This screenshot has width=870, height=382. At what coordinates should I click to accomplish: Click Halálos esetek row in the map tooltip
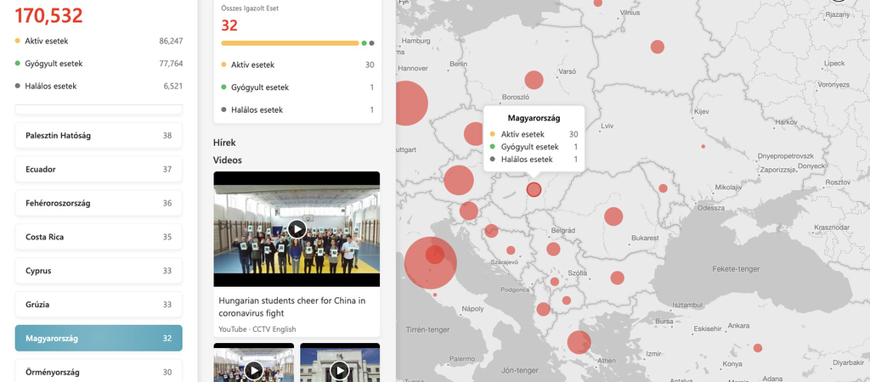[x=534, y=159]
